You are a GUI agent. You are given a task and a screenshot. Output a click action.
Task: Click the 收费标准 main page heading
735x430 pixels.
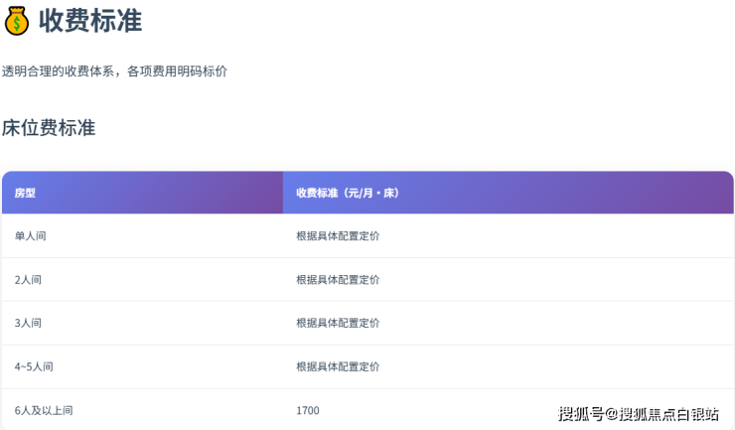pyautogui.click(x=90, y=20)
